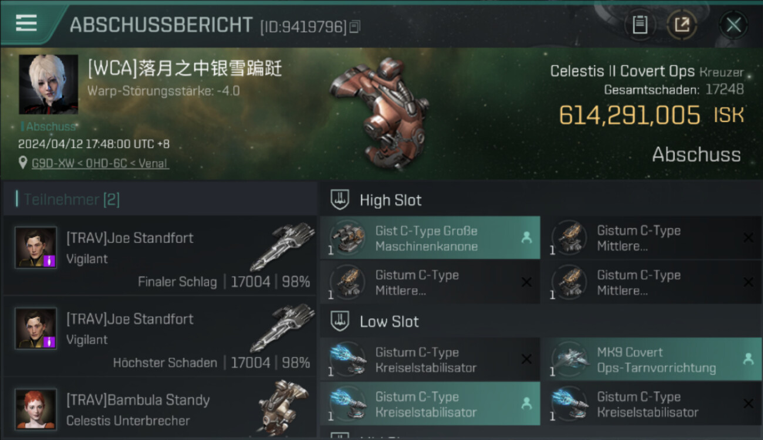Click the clipboard report icon in the header
The width and height of the screenshot is (763, 440).
640,25
